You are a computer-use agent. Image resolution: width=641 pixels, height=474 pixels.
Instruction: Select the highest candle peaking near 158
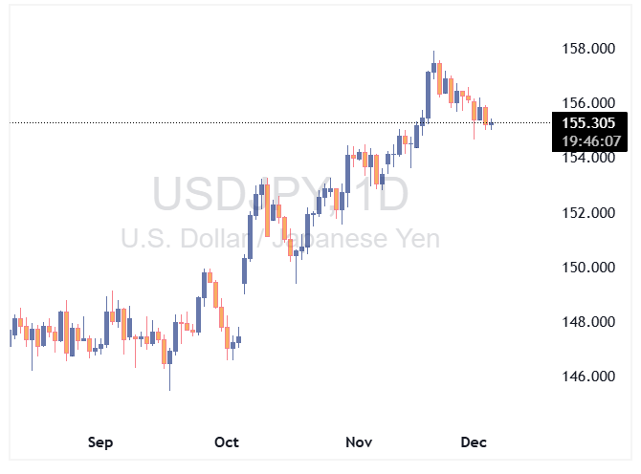coord(433,69)
